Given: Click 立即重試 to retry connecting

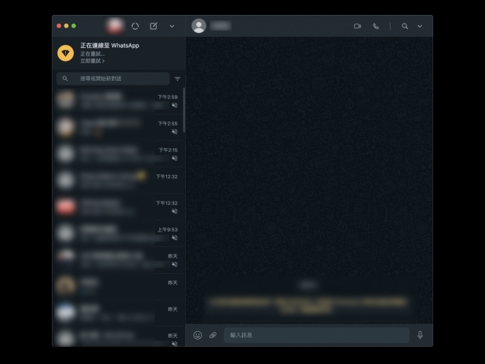Looking at the screenshot, I should click(92, 60).
